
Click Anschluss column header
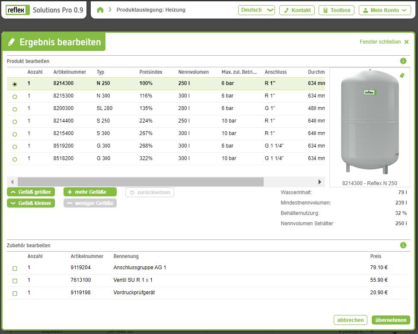(x=276, y=72)
